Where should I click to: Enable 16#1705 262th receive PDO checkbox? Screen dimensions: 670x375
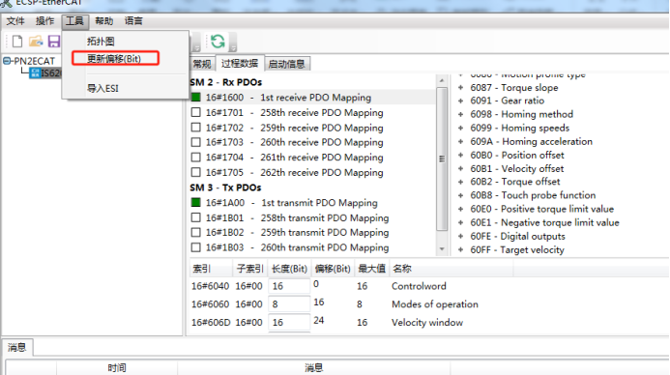coord(195,172)
